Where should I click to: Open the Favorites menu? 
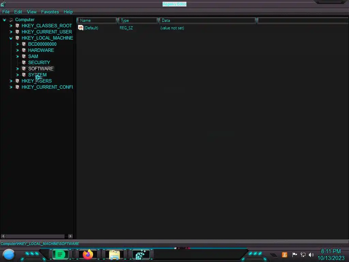pyautogui.click(x=50, y=12)
